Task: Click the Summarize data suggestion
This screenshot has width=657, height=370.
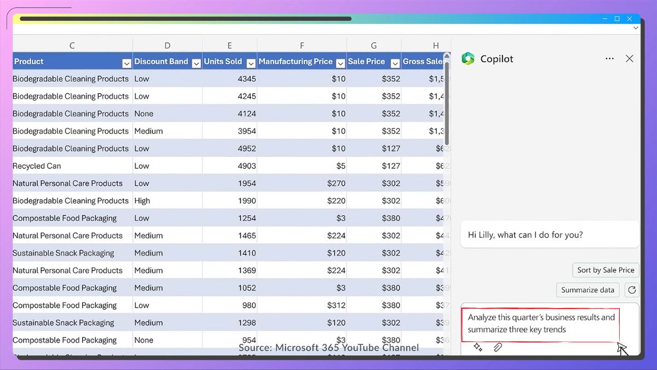Action: 587,290
